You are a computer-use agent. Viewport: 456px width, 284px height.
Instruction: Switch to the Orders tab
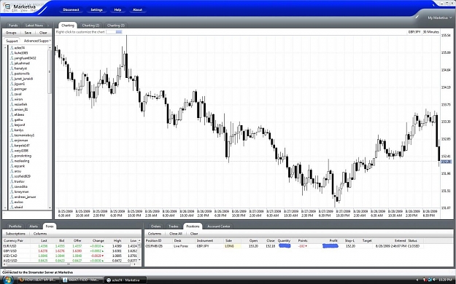click(155, 226)
